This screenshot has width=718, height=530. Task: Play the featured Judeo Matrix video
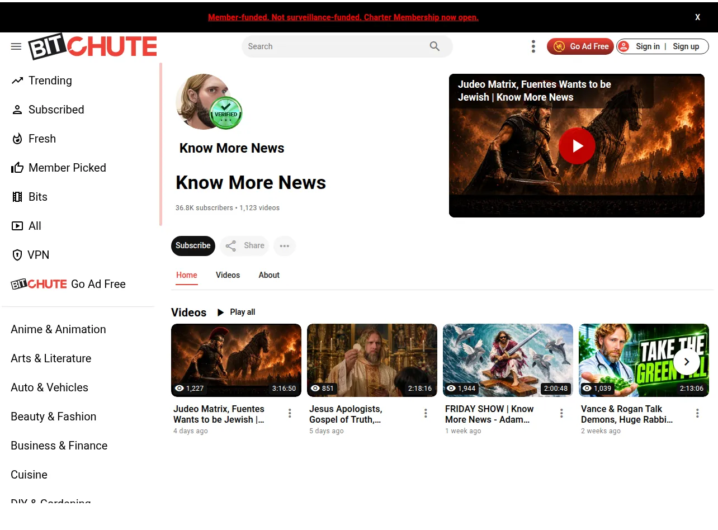[577, 146]
